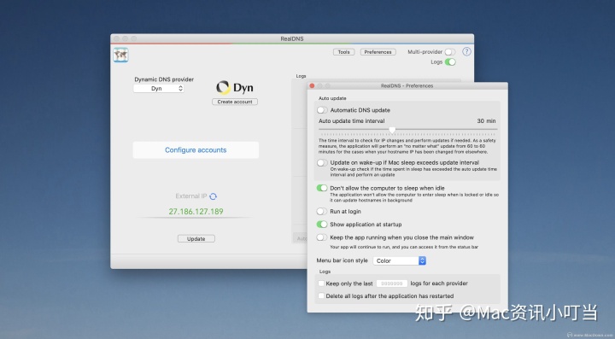Enable Keep the app running switch

tap(322, 237)
